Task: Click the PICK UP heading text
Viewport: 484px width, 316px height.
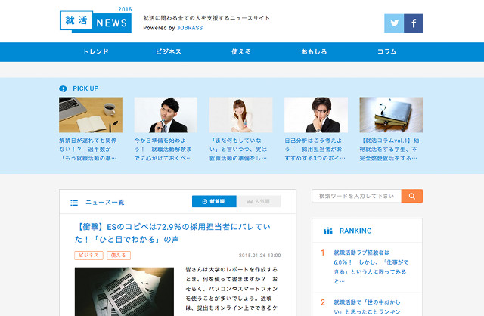Action: [85, 88]
